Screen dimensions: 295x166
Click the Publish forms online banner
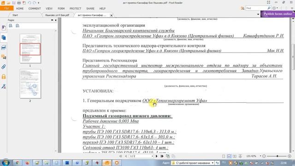(x=277, y=14)
